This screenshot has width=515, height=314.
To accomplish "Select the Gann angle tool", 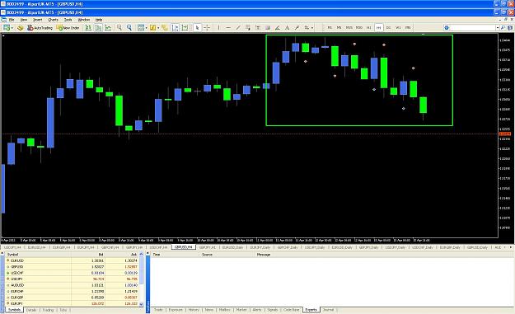I will [x=278, y=28].
